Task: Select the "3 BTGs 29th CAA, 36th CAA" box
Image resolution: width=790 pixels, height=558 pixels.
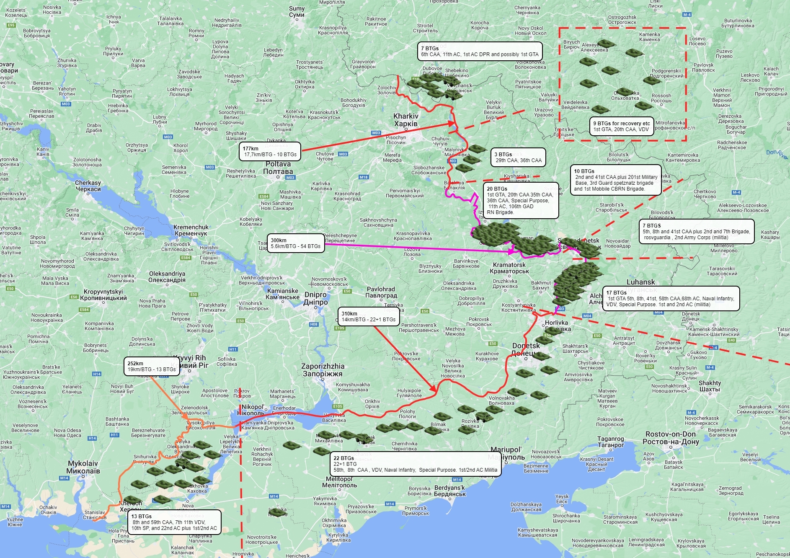Action: [x=519, y=158]
